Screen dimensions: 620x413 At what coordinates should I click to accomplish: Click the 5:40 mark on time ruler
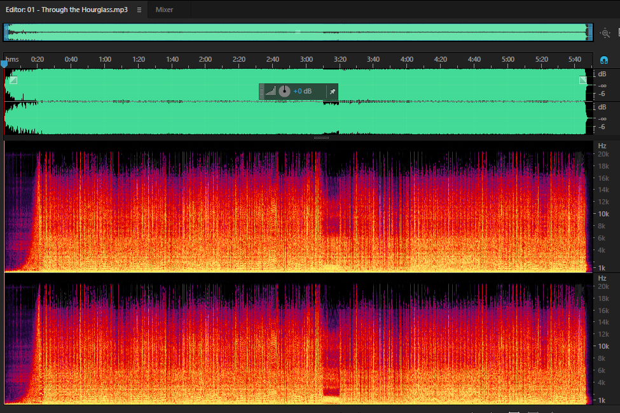tap(574, 59)
